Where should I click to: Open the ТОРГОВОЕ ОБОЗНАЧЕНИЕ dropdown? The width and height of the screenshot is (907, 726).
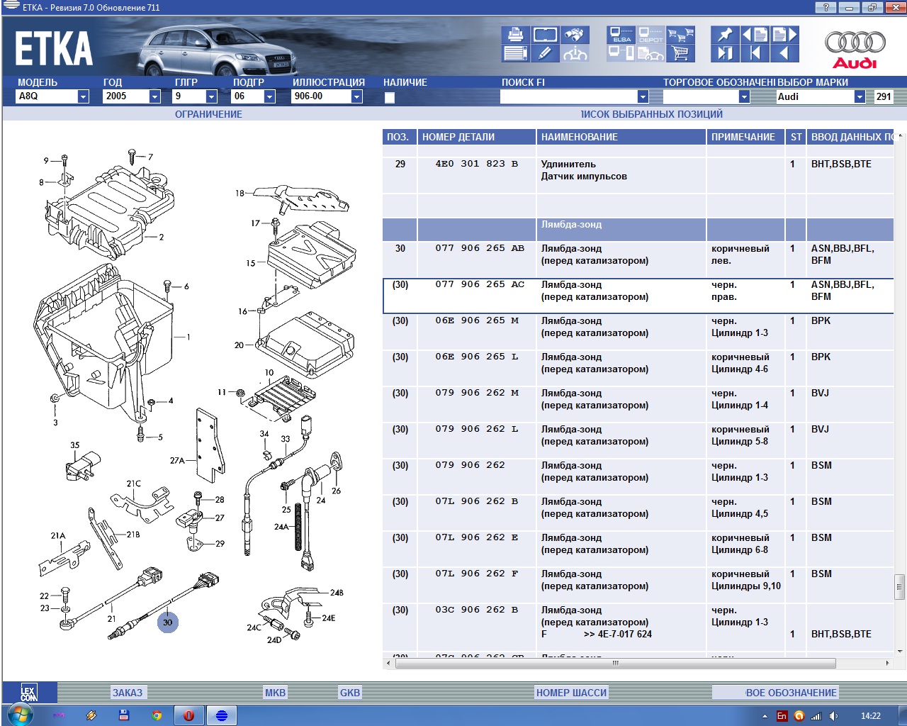(744, 96)
